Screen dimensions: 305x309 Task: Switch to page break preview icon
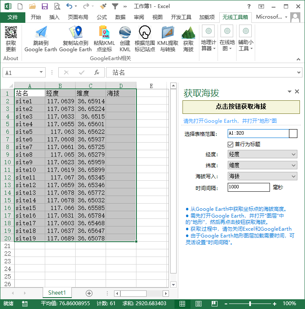214,303
